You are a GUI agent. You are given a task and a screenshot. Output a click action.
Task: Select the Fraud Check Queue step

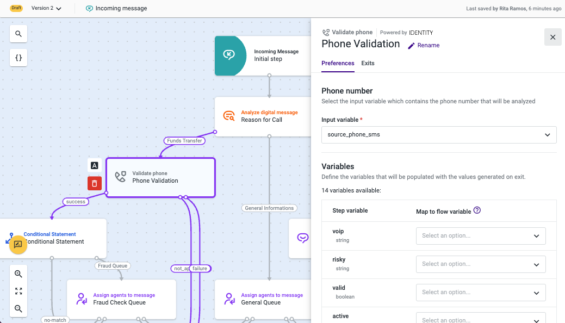coord(121,299)
